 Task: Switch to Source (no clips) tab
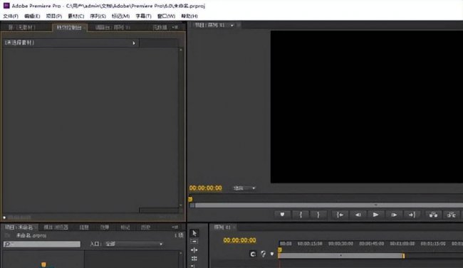22,28
